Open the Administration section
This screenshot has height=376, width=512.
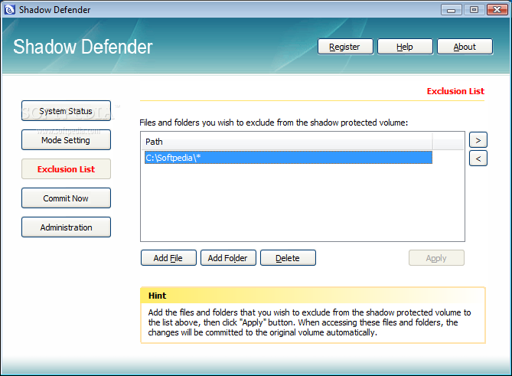[x=66, y=227]
